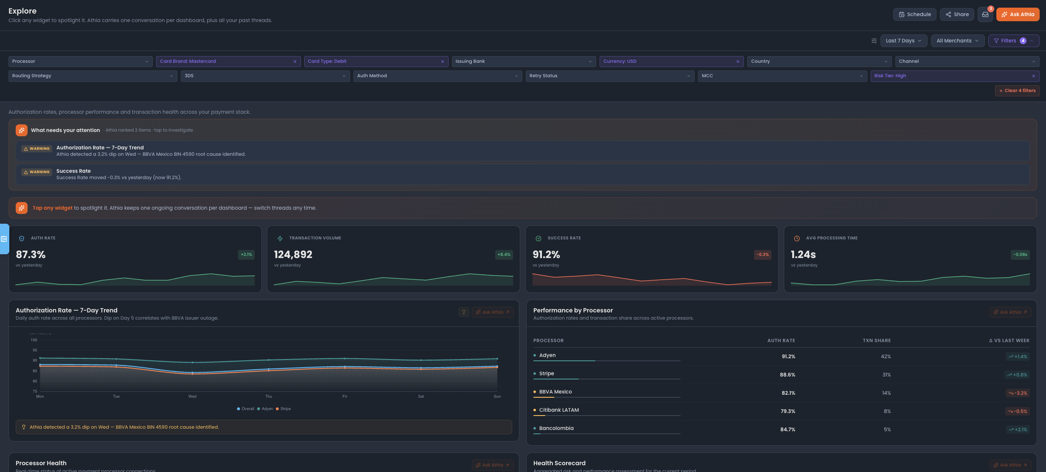Click the Auth Rate shield icon
This screenshot has height=472, width=1046.
[x=22, y=239]
